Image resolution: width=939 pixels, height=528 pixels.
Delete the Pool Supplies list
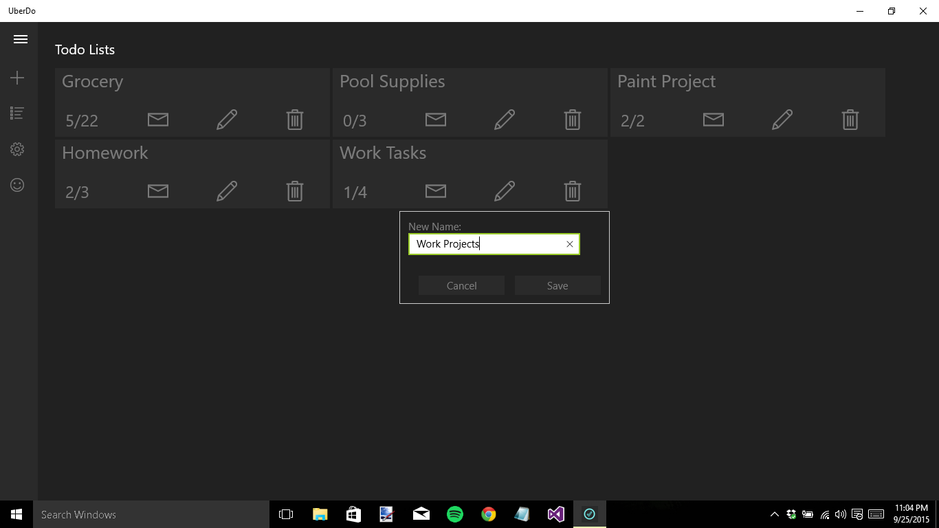(573, 120)
